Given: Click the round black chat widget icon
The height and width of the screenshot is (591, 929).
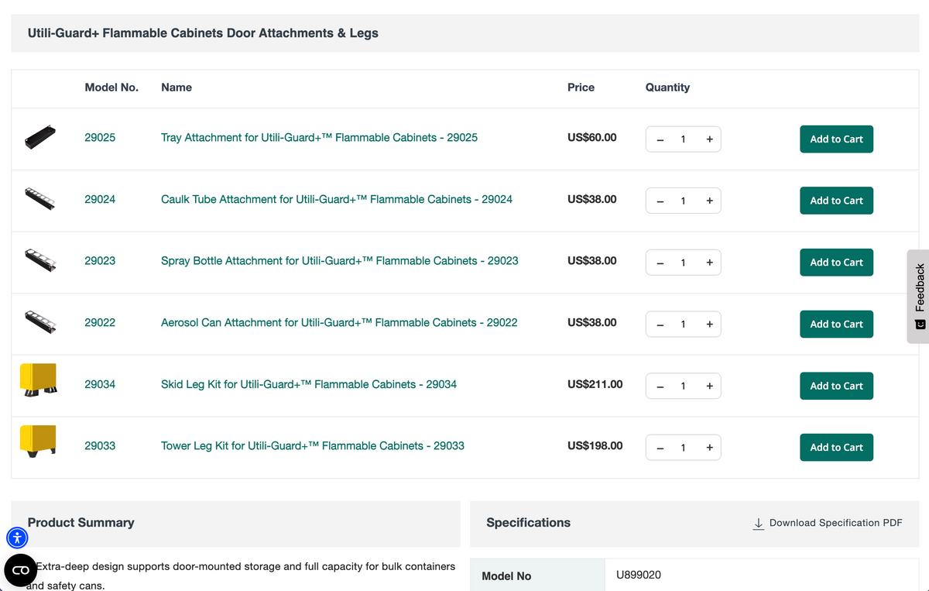Looking at the screenshot, I should (21, 570).
